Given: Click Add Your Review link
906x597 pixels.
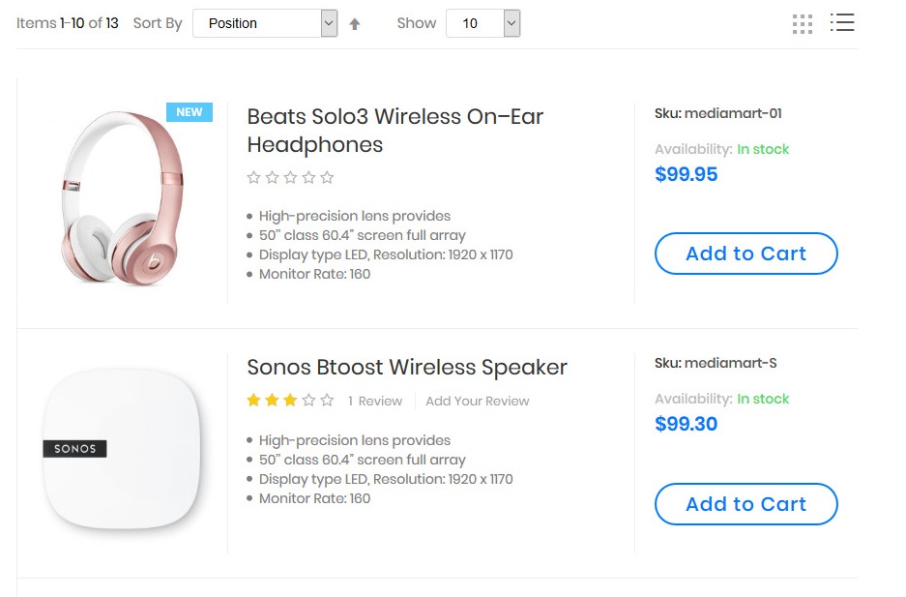Looking at the screenshot, I should 478,401.
